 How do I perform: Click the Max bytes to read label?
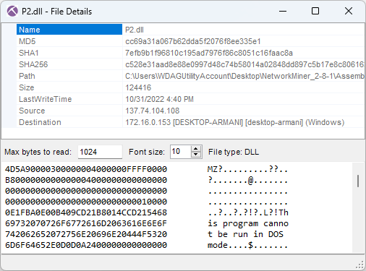[x=38, y=152]
